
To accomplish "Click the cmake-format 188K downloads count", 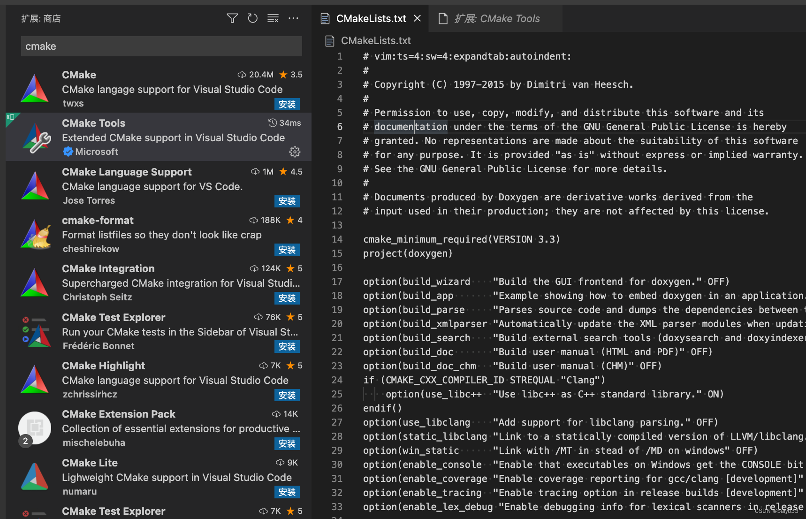I will [x=265, y=220].
